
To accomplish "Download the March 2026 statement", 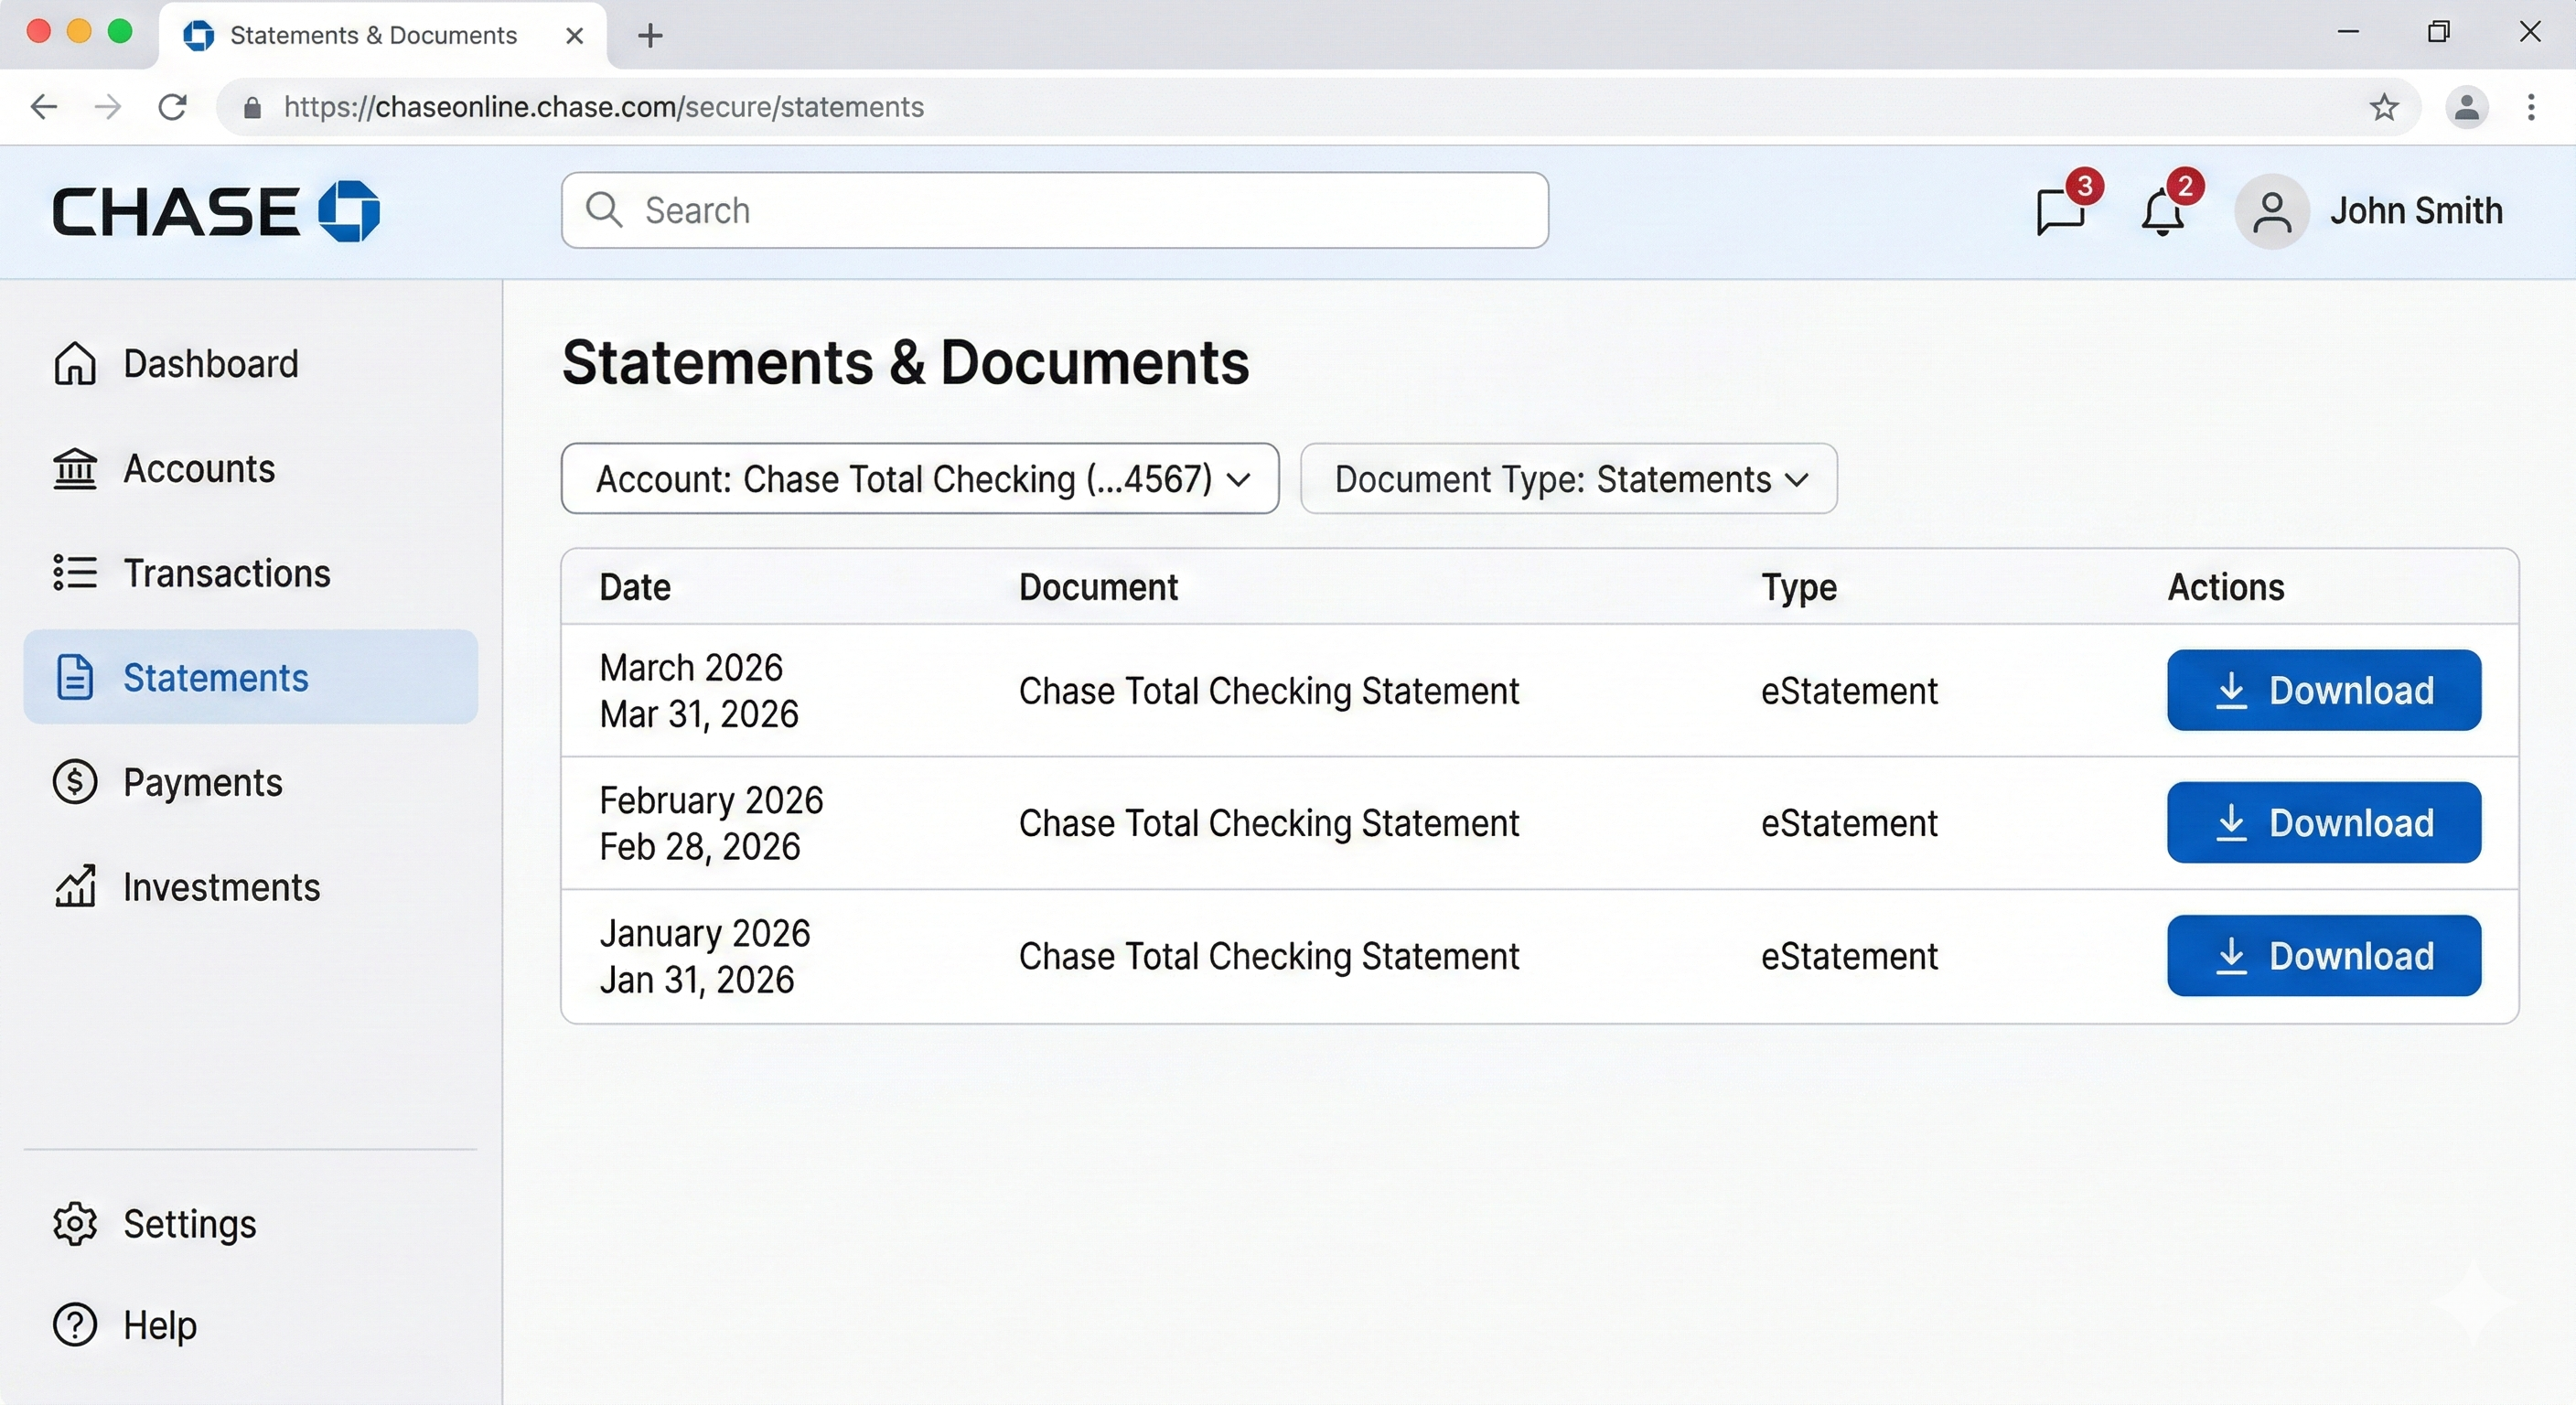I will pos(2323,690).
